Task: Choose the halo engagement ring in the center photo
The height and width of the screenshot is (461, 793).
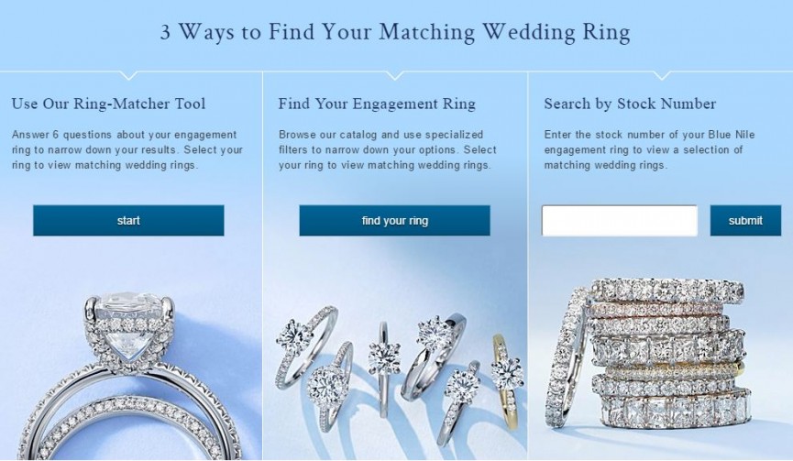Action: (x=331, y=387)
